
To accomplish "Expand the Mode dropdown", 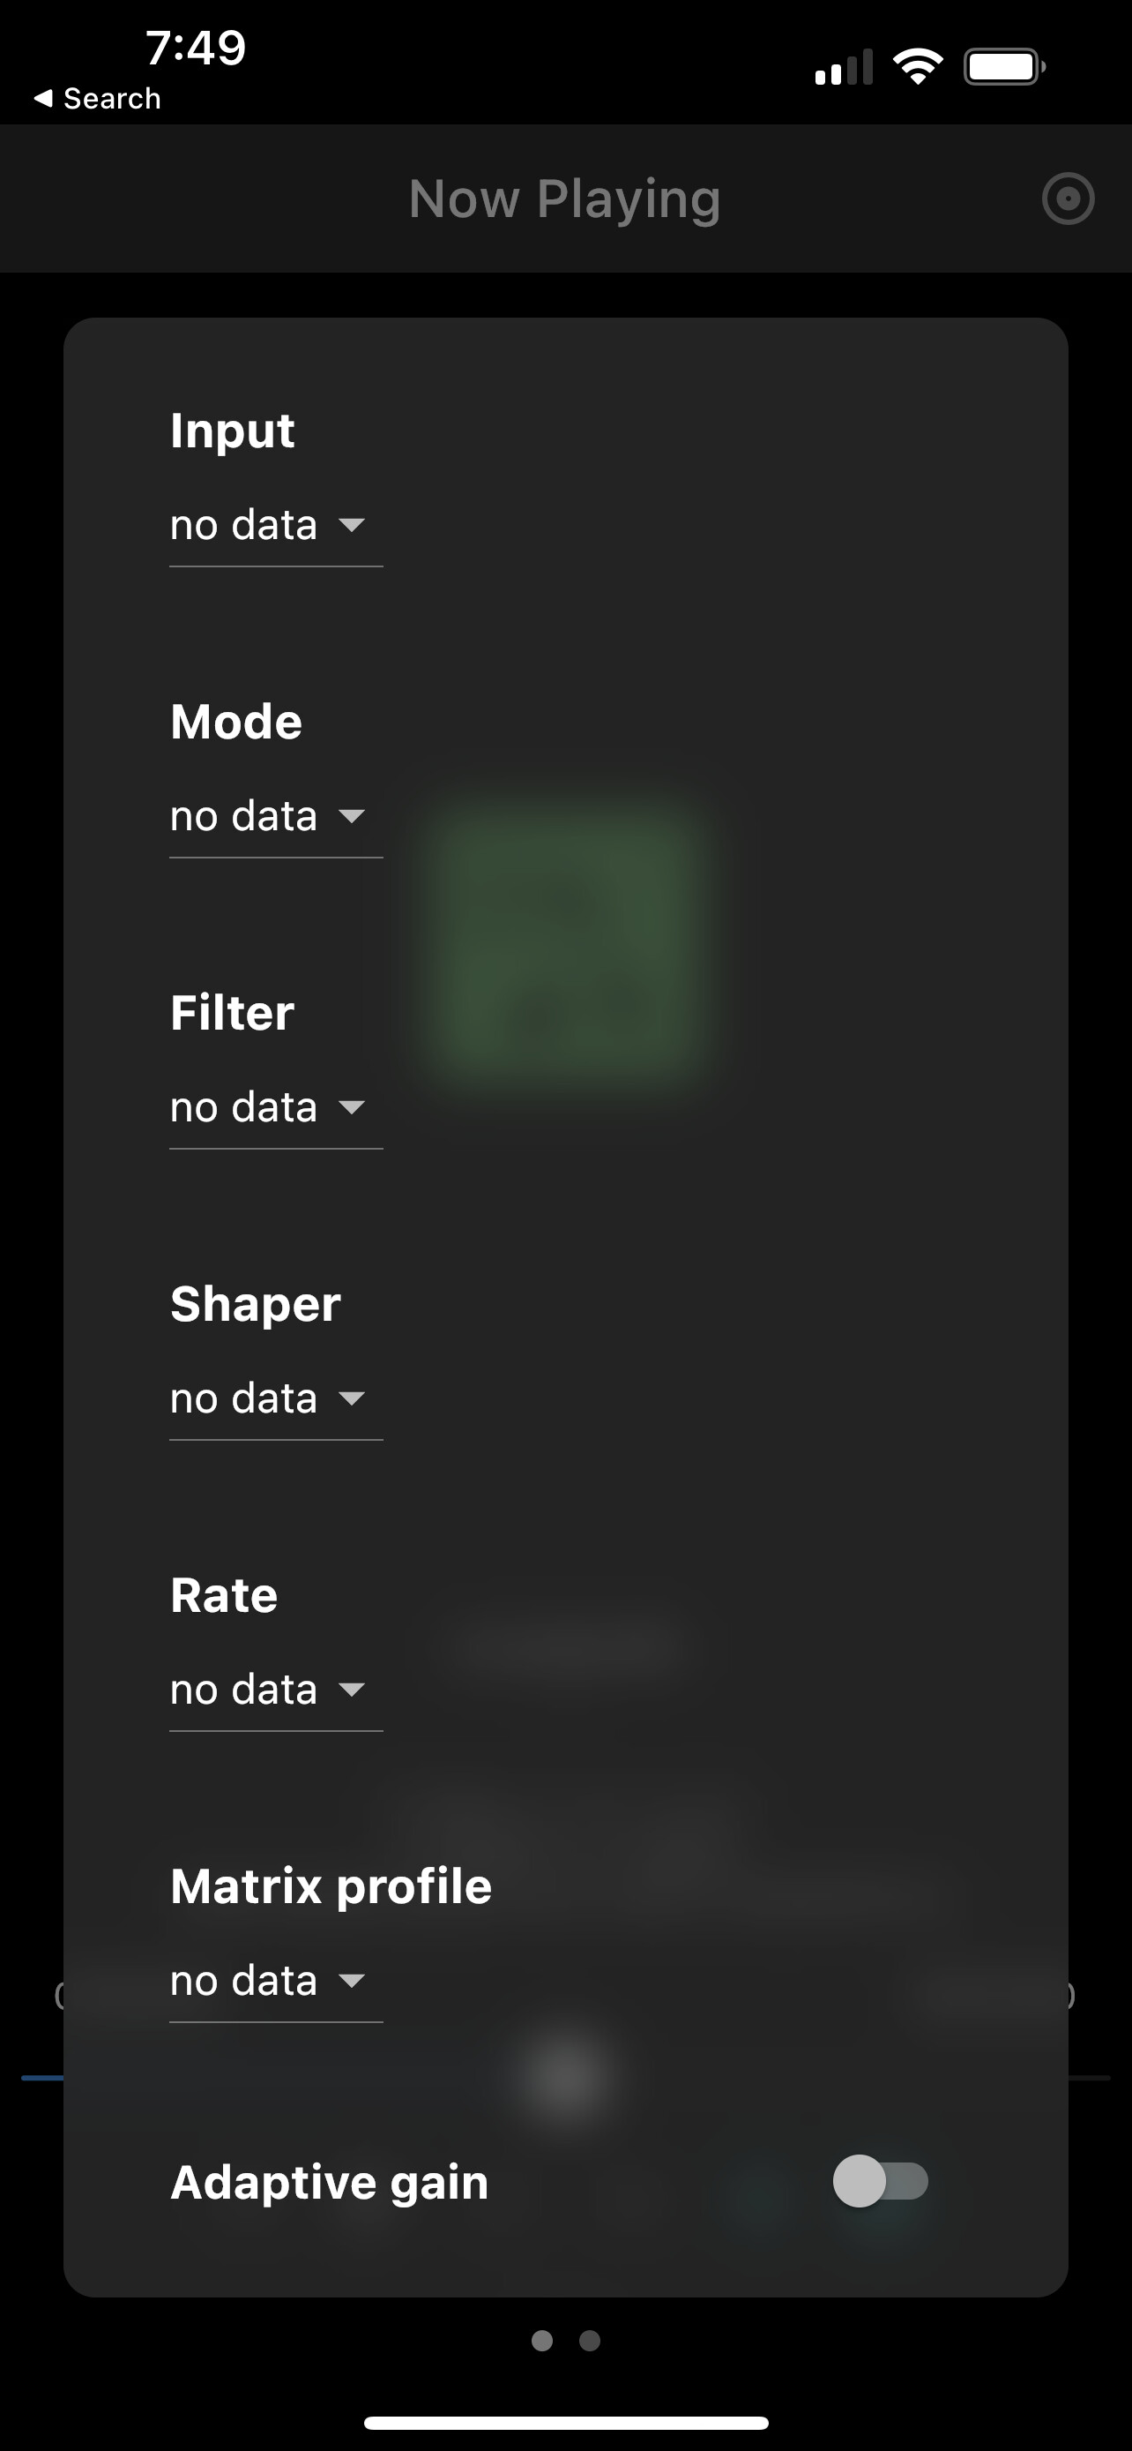I will click(275, 817).
